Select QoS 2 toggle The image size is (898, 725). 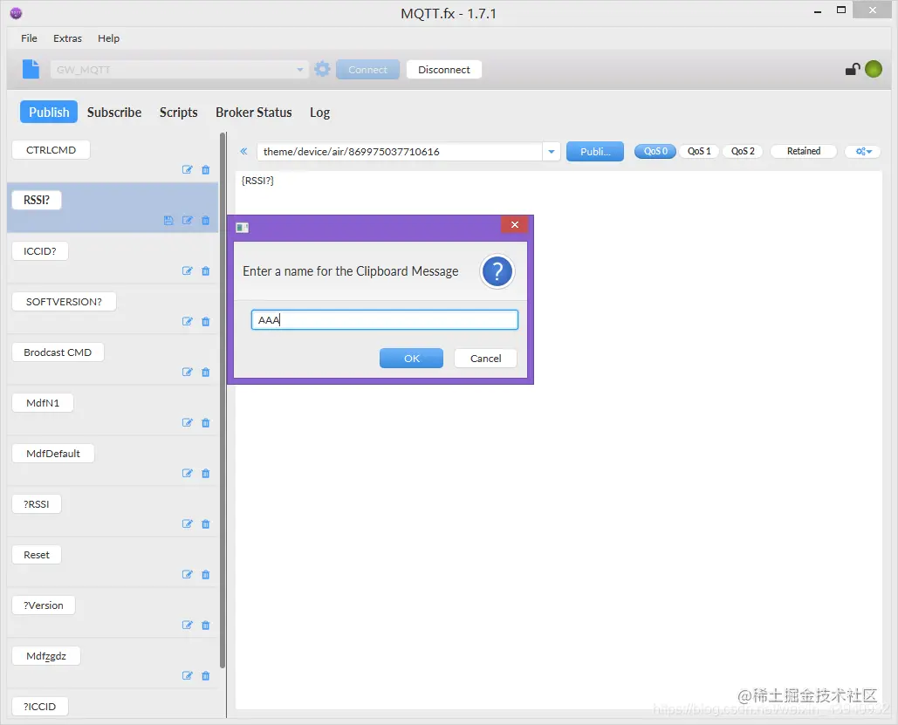743,151
